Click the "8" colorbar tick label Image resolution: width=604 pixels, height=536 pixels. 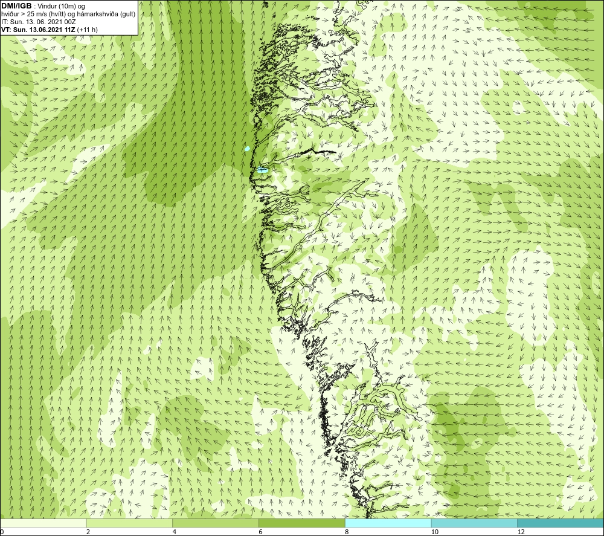(x=347, y=532)
